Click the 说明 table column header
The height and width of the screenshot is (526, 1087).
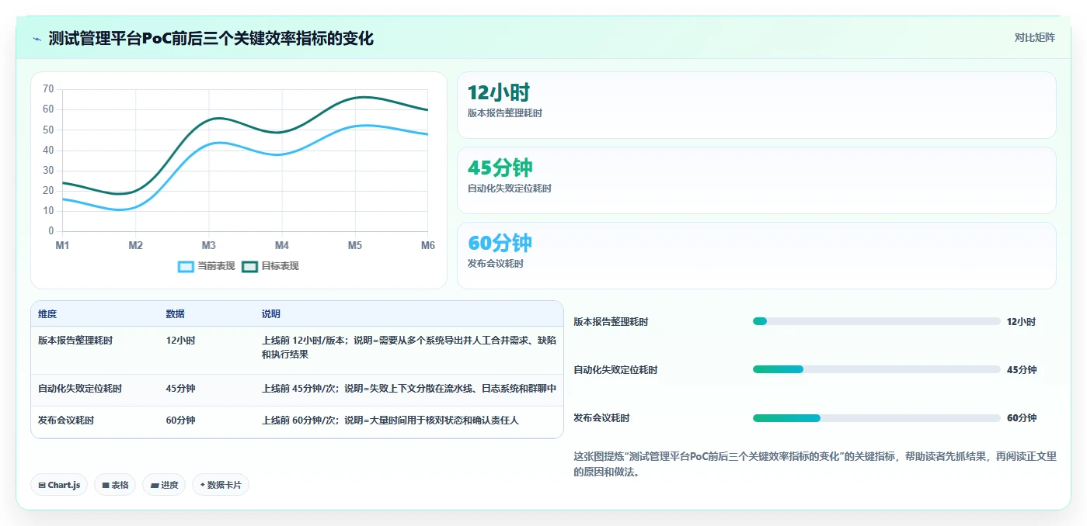tap(271, 314)
